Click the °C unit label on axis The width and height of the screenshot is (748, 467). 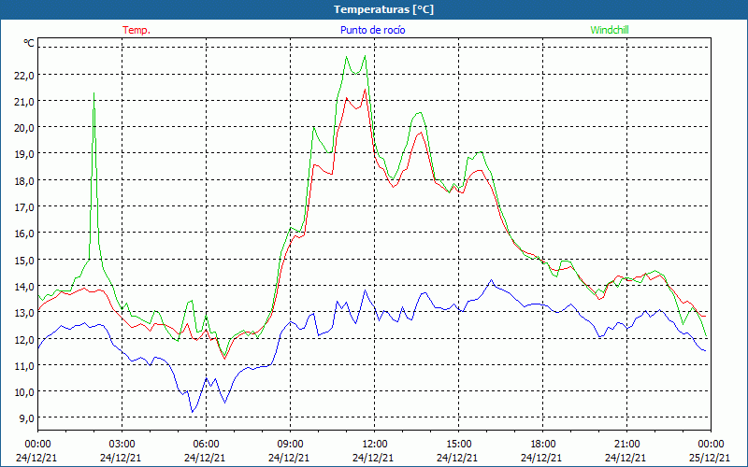coord(29,43)
